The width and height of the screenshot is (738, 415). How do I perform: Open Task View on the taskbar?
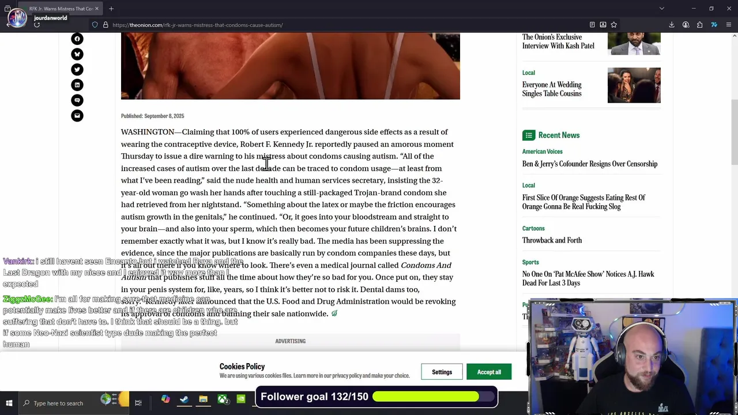click(138, 403)
